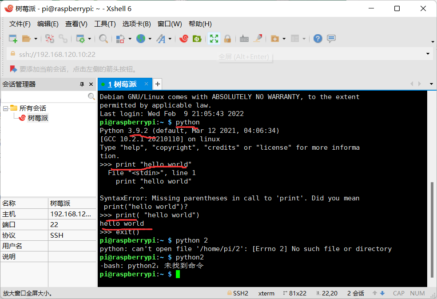437x299 pixels.
Task: Open the 文件(F) menu
Action: 20,24
